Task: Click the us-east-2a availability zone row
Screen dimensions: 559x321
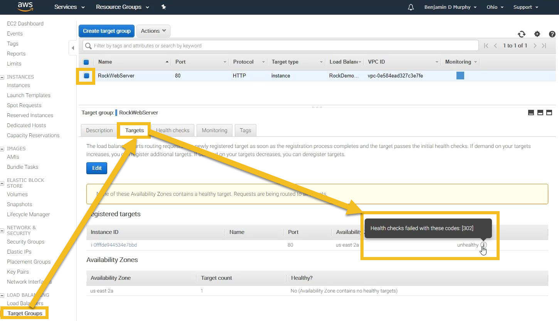Action: pyautogui.click(x=317, y=291)
